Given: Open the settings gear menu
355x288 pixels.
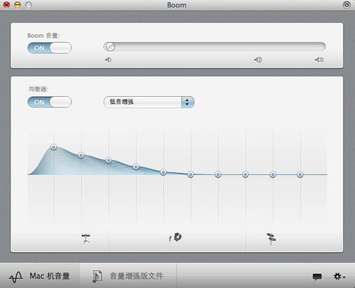Looking at the screenshot, I should (x=339, y=276).
